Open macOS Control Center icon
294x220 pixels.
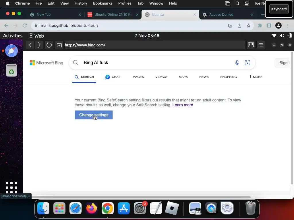click(247, 3)
